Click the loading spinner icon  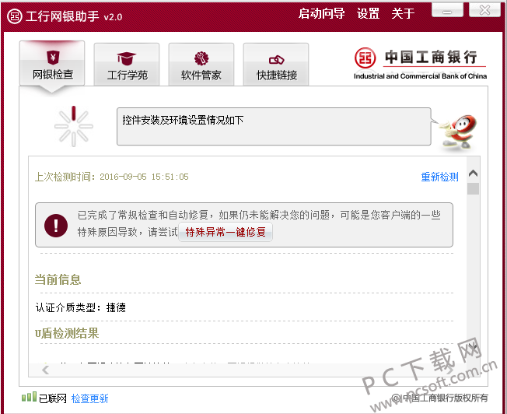(74, 126)
